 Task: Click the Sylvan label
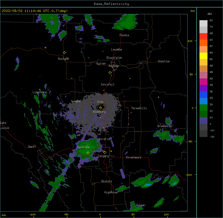point(101,63)
